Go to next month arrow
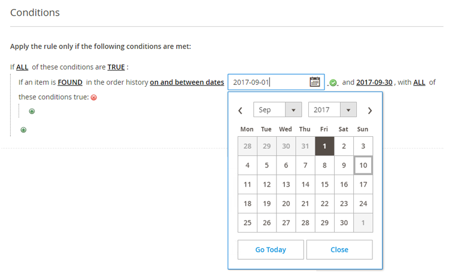The width and height of the screenshot is (455, 275). click(370, 111)
